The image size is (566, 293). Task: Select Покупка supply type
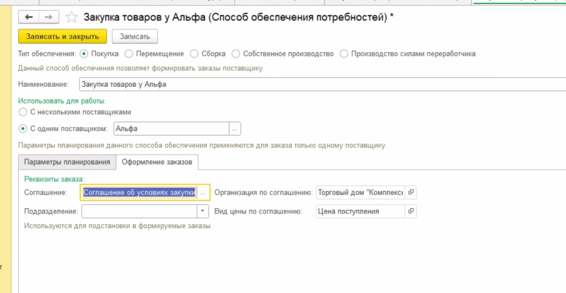point(84,54)
